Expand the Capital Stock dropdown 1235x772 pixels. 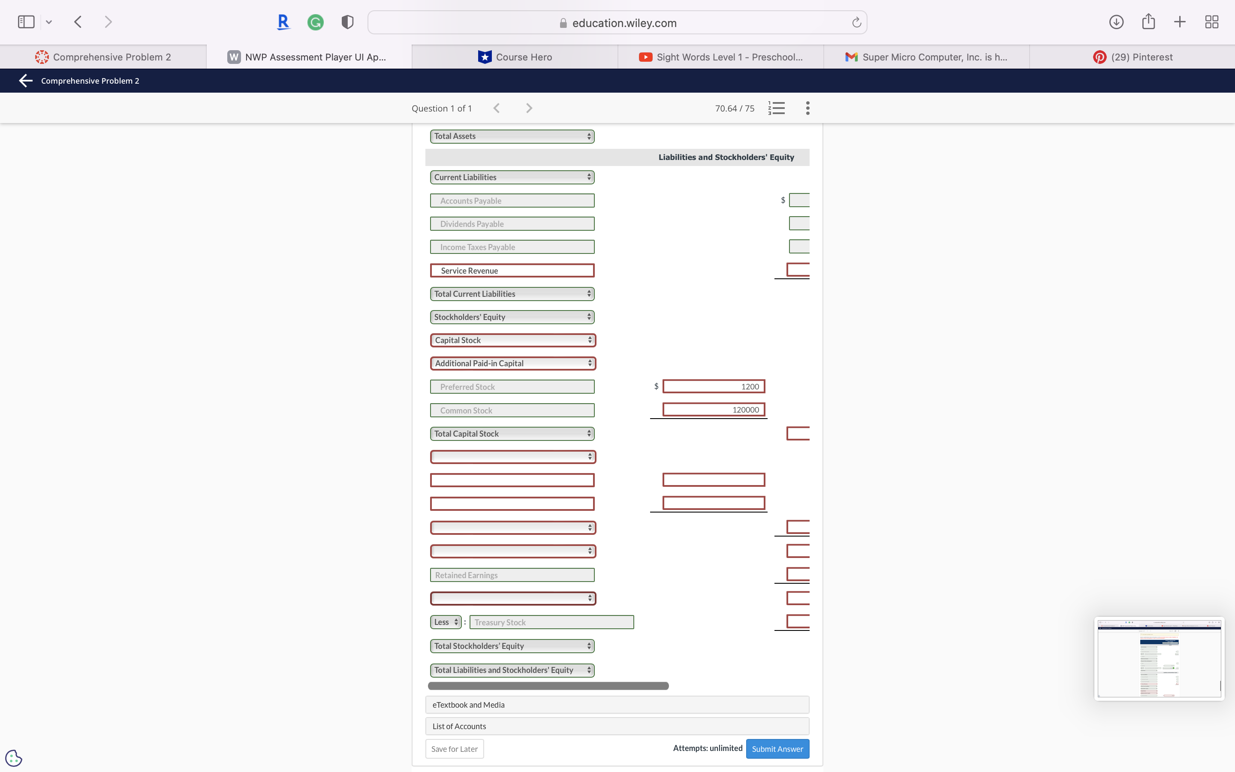[x=512, y=340]
